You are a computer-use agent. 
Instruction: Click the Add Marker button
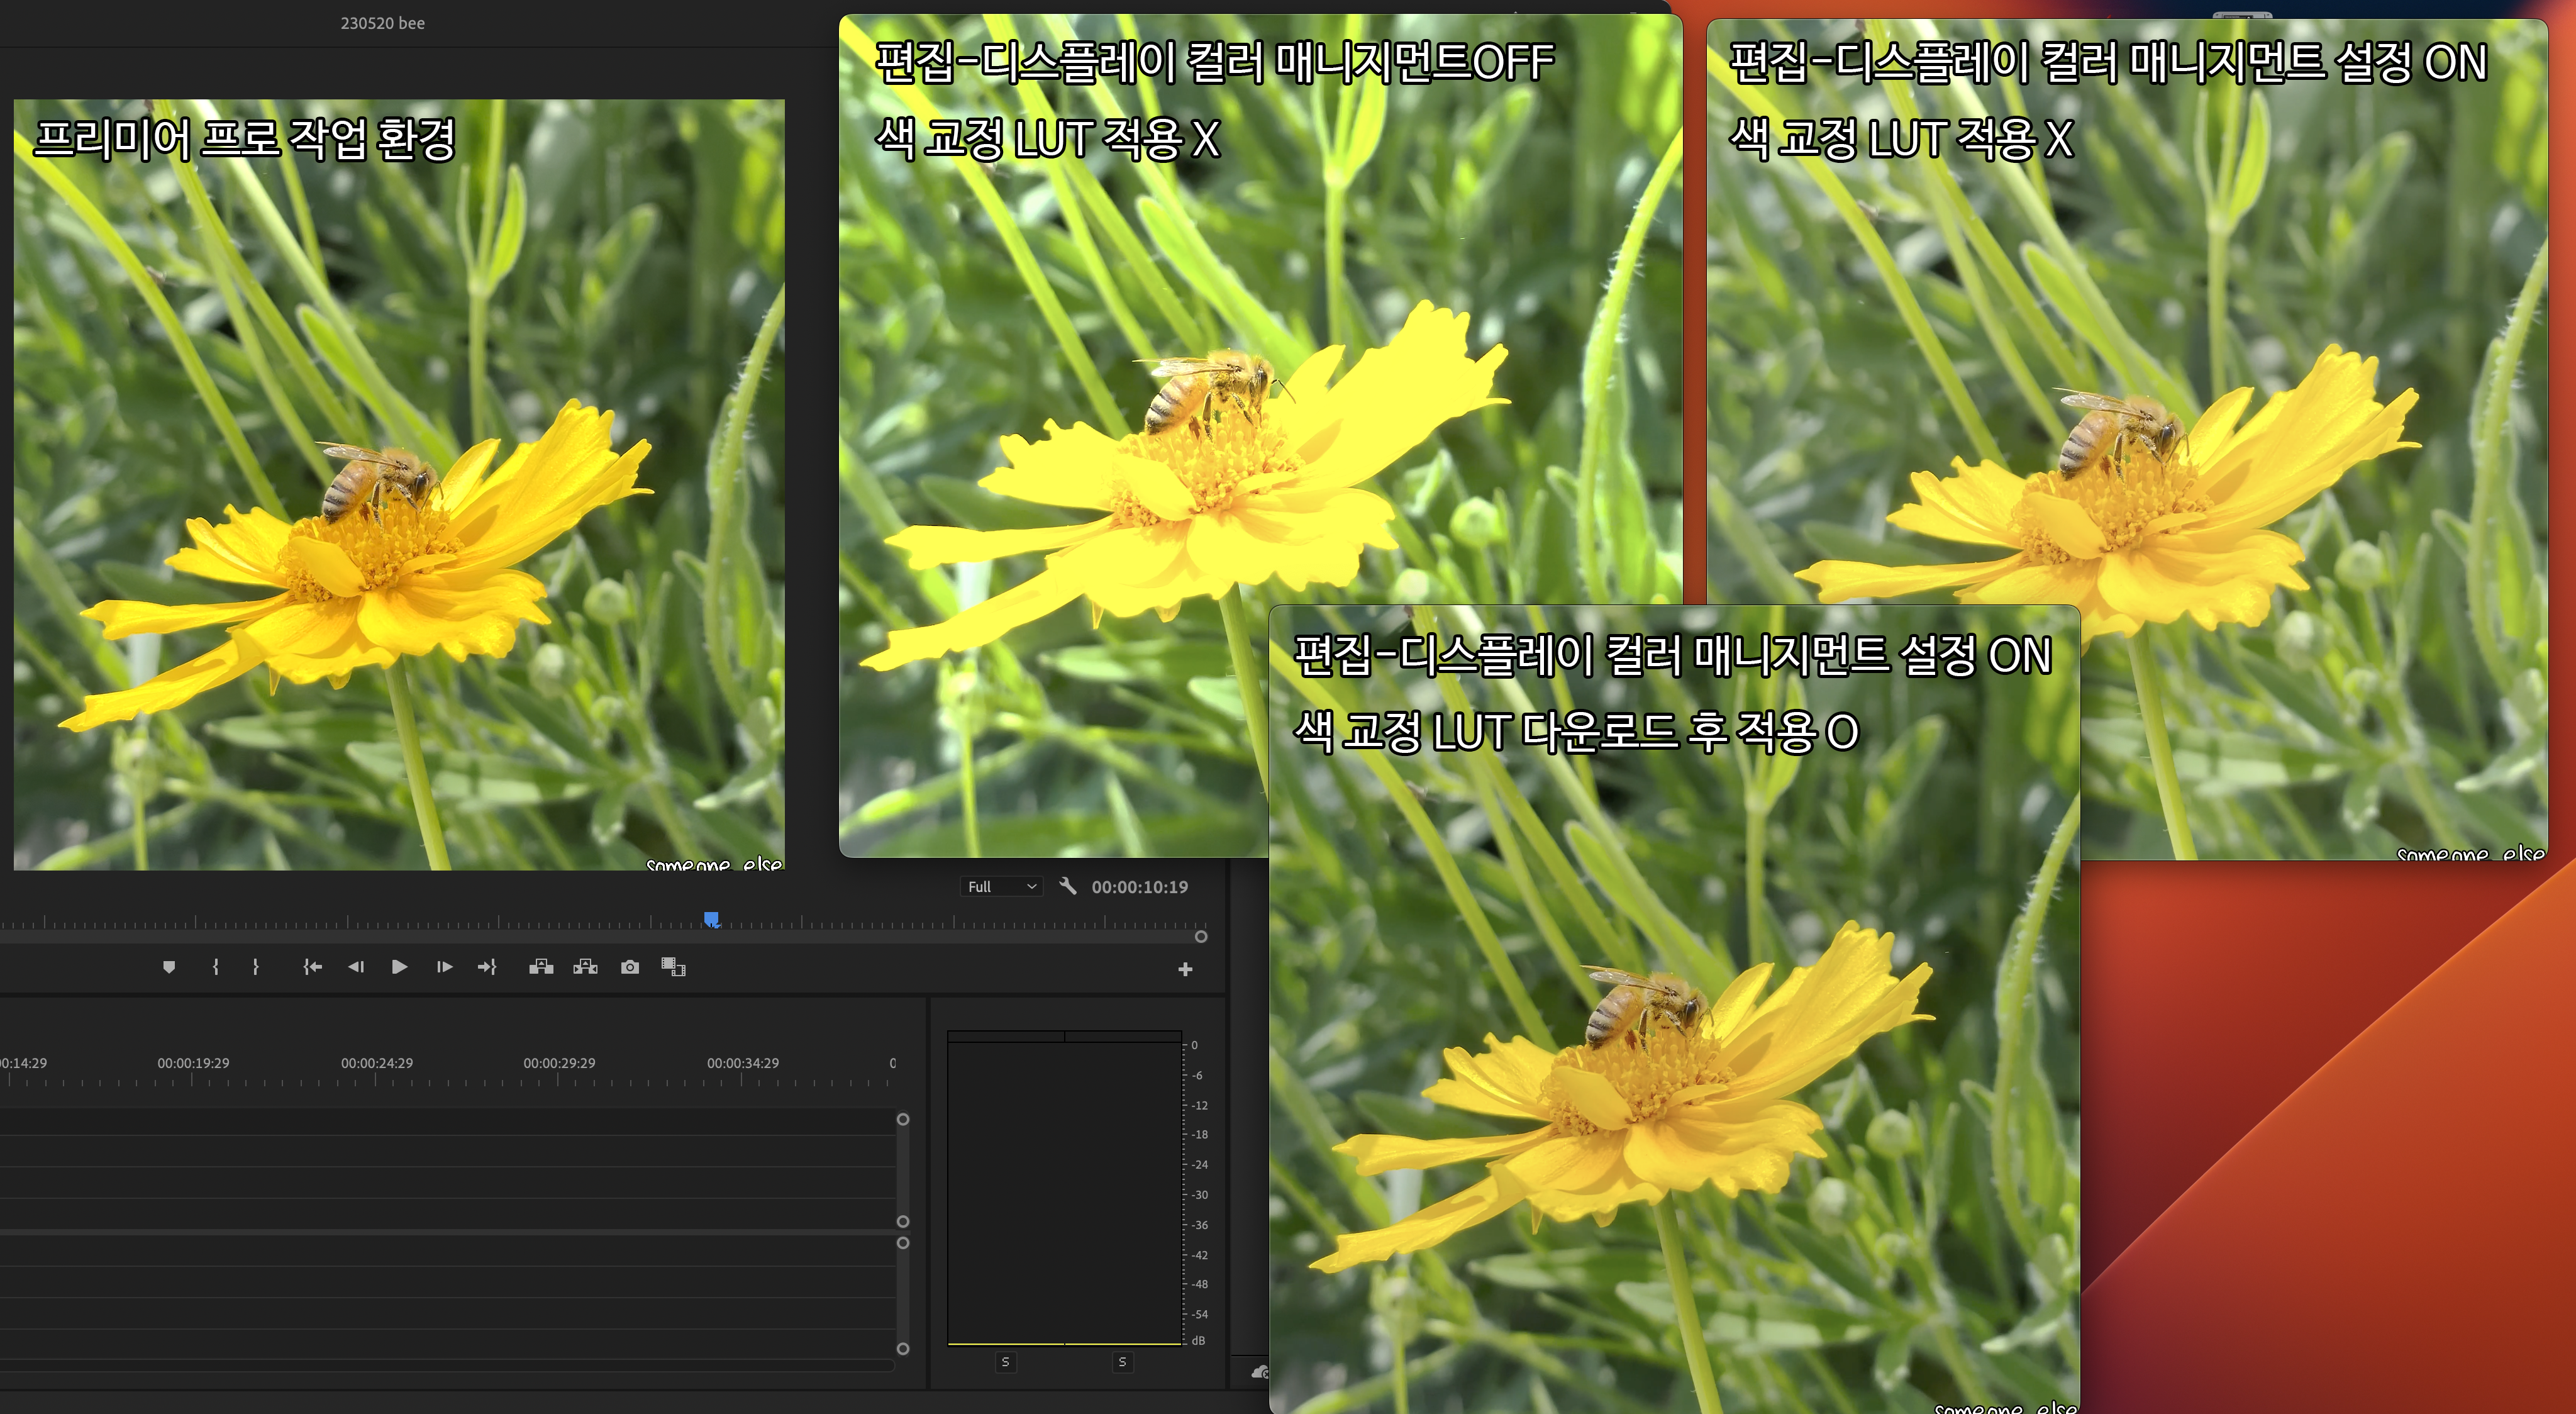(169, 967)
